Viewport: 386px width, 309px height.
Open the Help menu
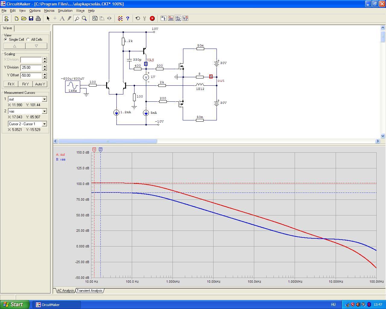(x=91, y=11)
